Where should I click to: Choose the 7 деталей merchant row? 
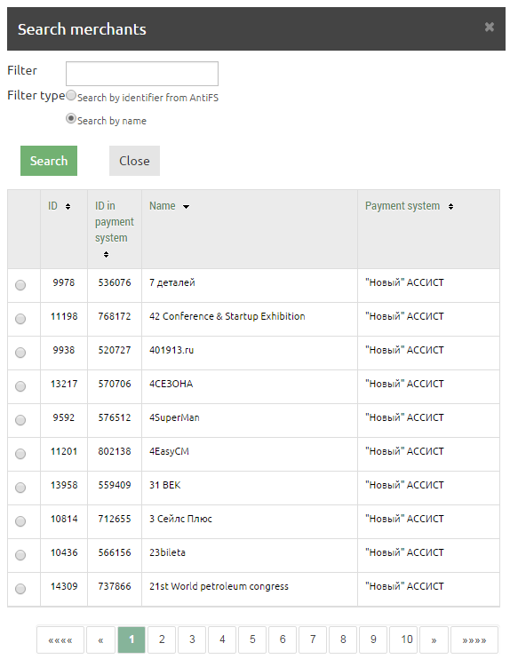(20, 285)
